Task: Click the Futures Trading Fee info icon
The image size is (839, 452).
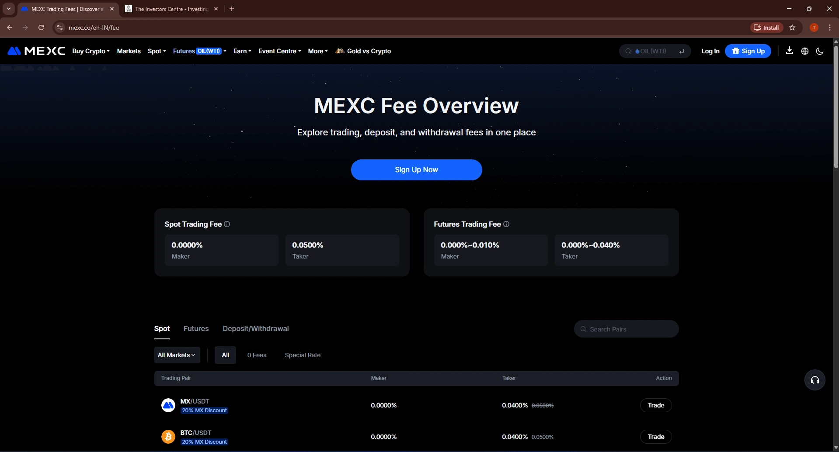Action: (506, 224)
